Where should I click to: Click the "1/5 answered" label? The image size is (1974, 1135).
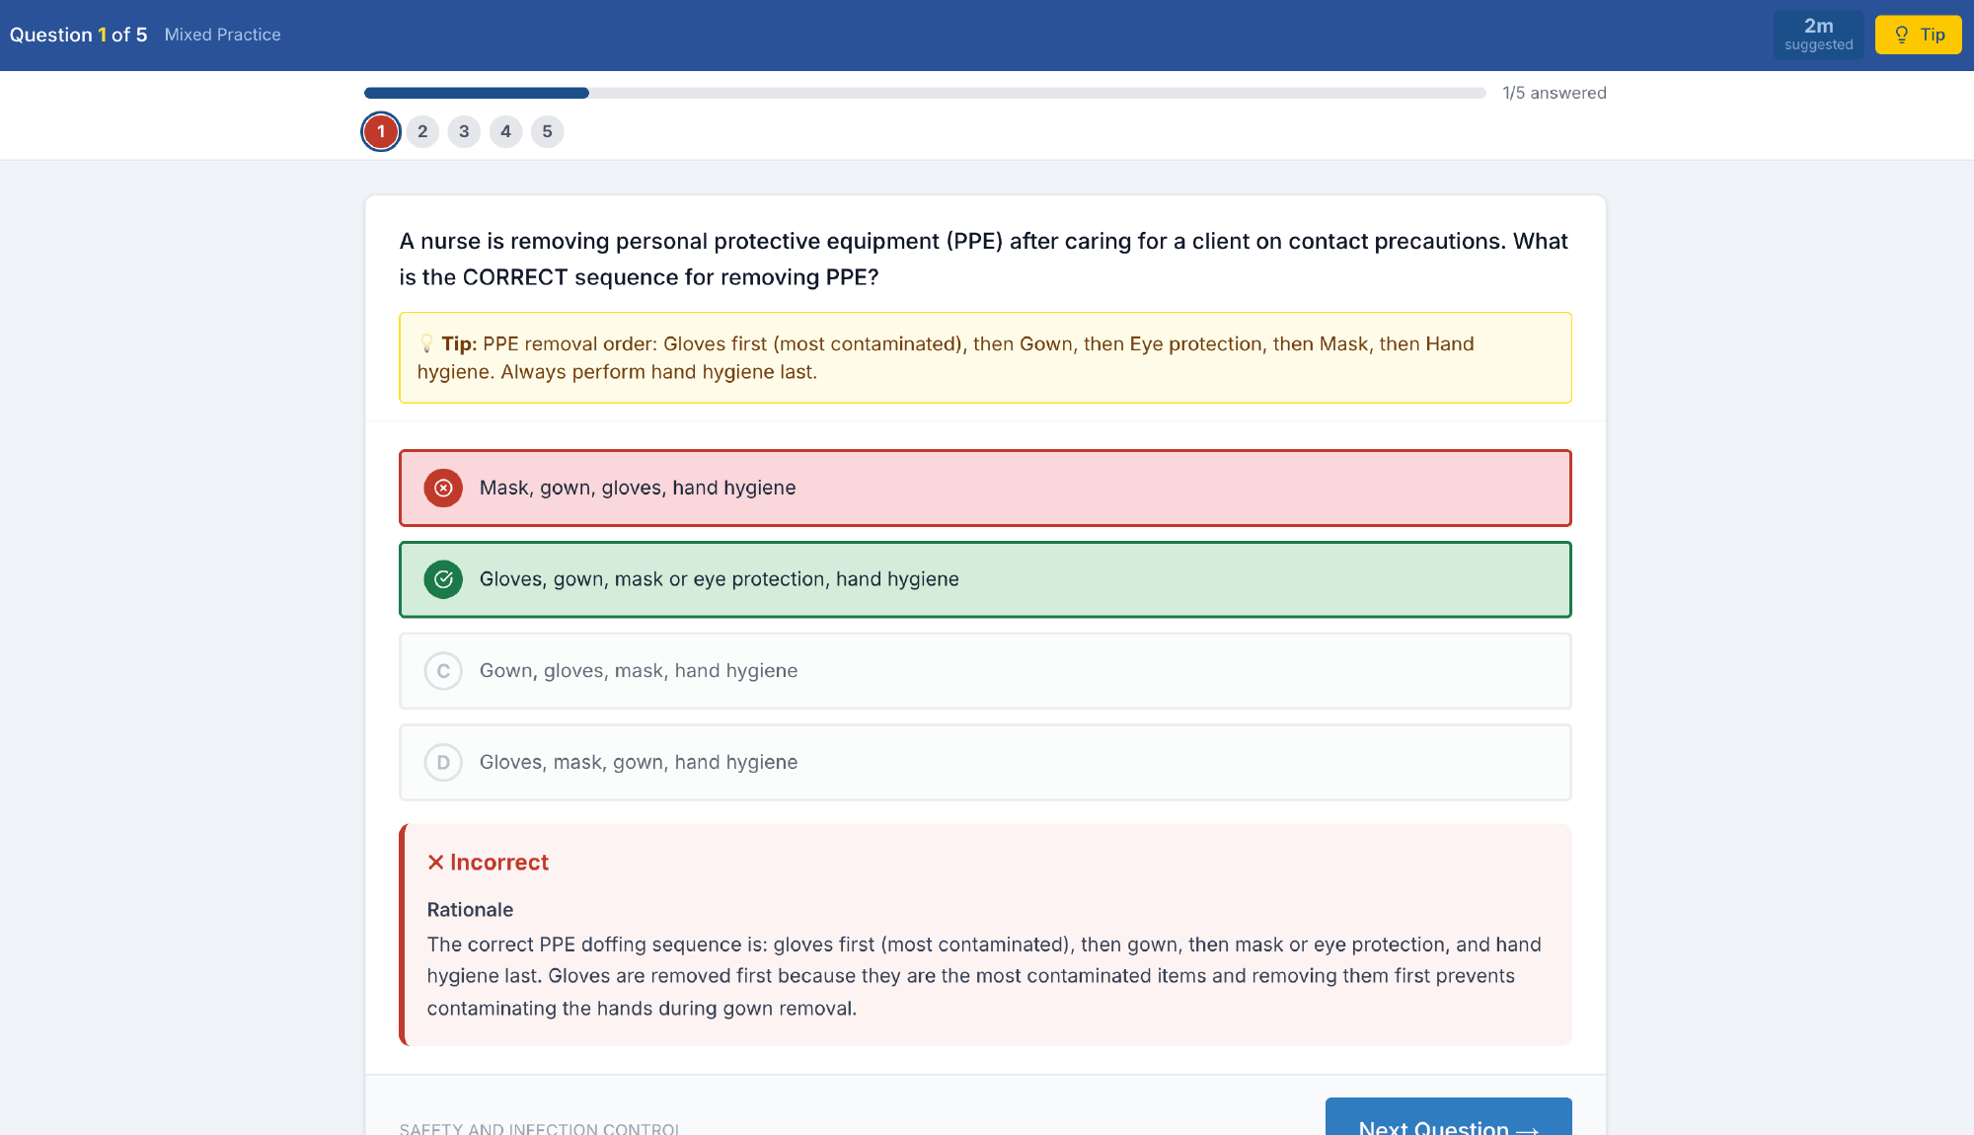point(1555,93)
